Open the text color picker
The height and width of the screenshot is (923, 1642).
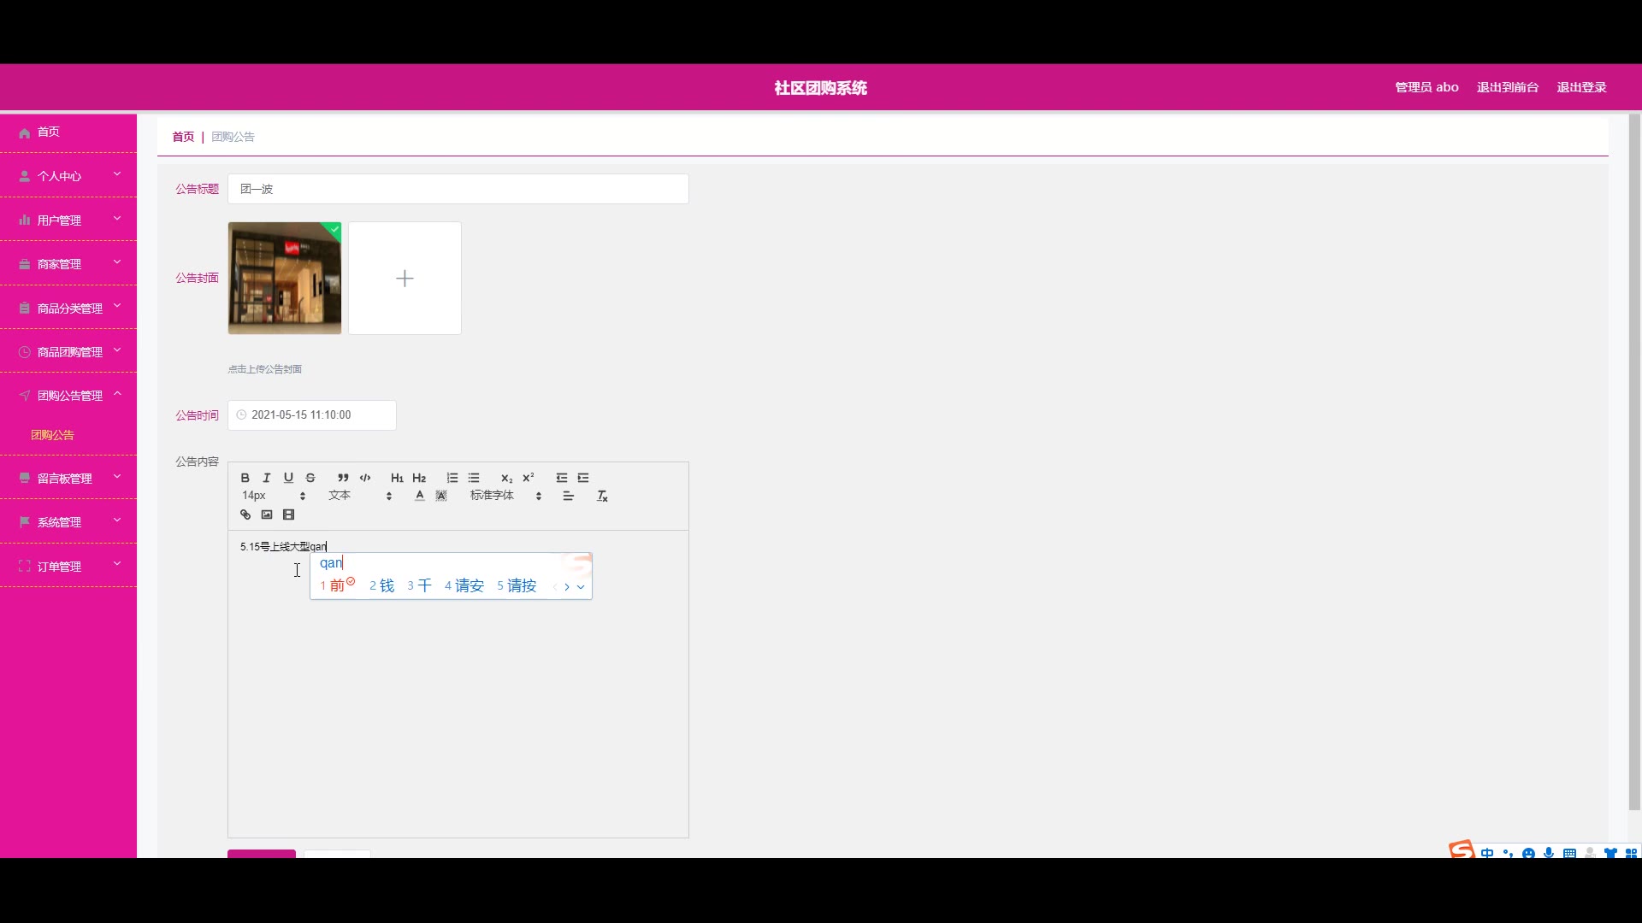click(x=419, y=496)
